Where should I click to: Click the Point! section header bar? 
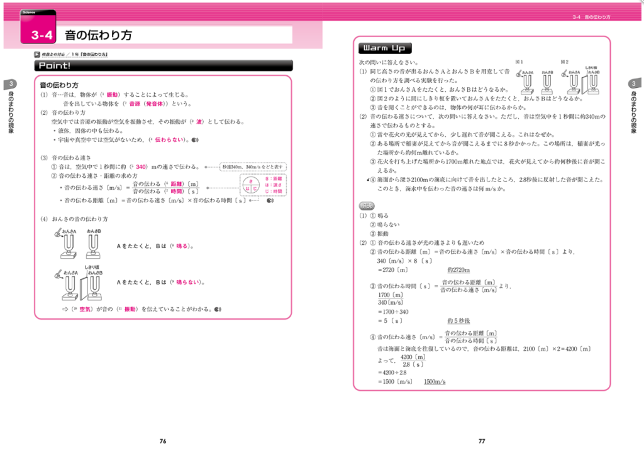pyautogui.click(x=164, y=65)
